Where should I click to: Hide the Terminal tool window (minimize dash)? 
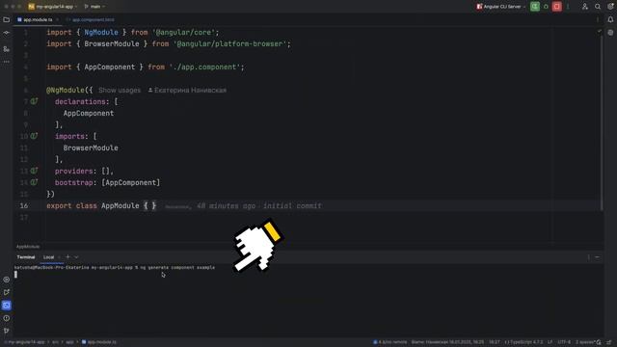pos(598,257)
